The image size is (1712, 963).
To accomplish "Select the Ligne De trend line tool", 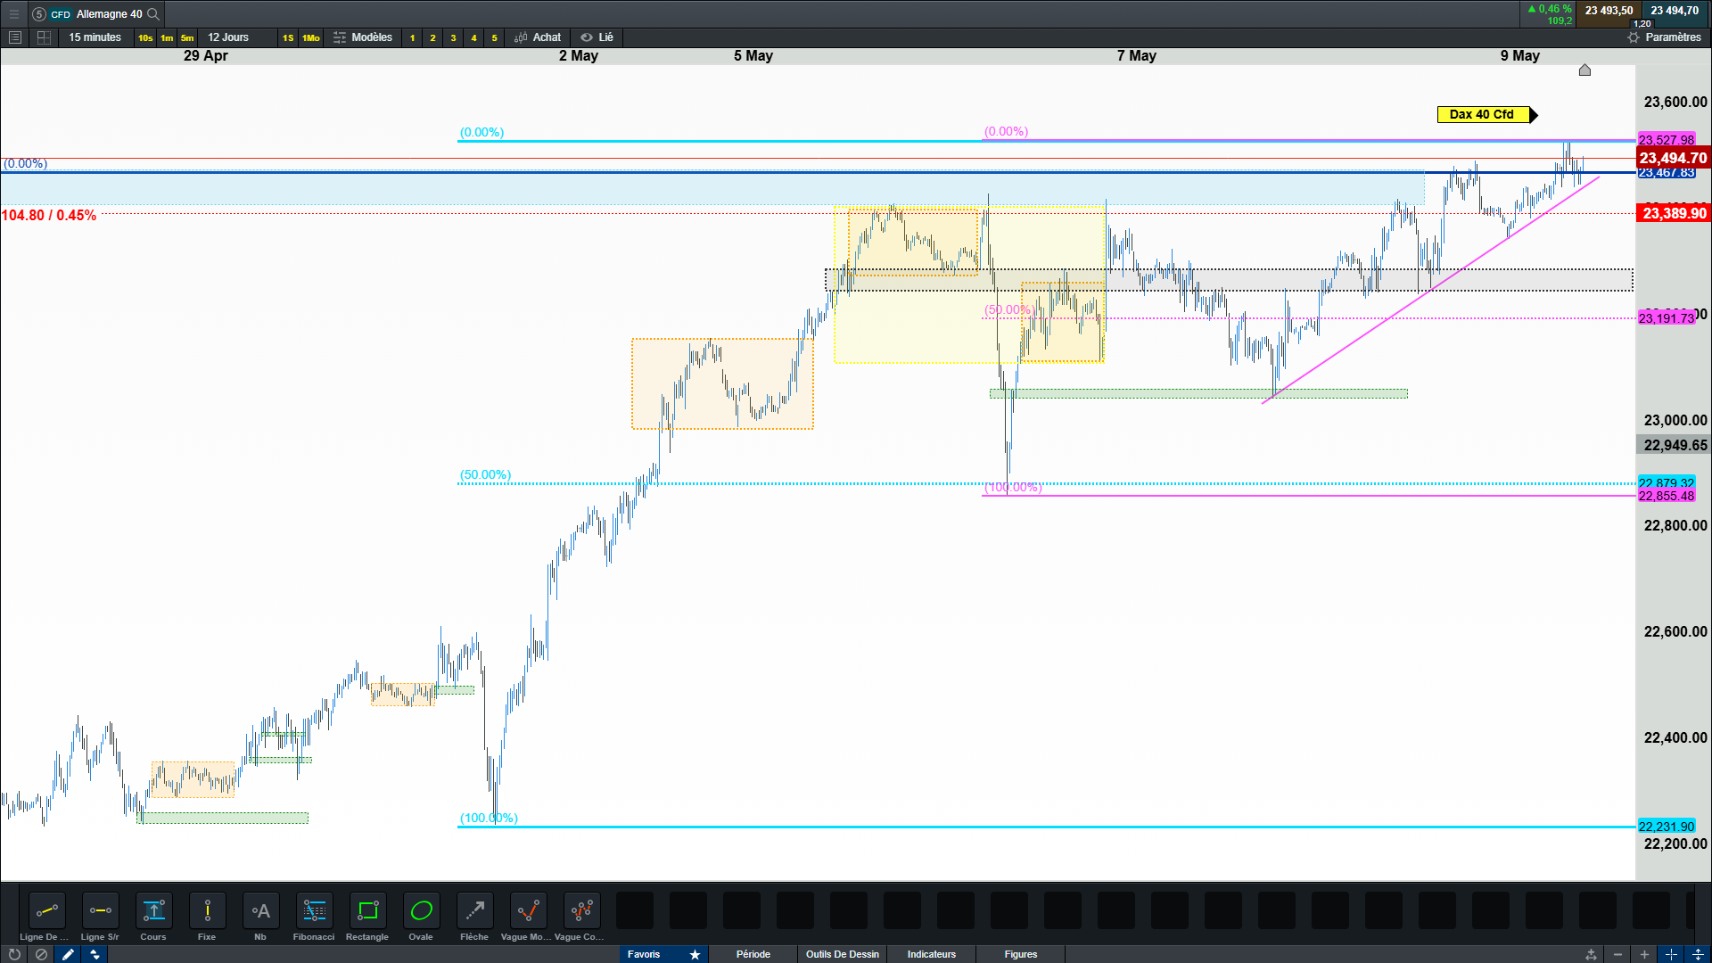I will coord(46,911).
